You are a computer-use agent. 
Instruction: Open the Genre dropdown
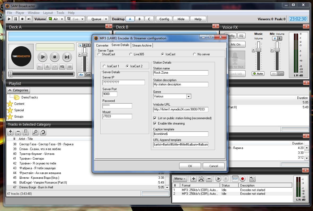click(x=188, y=97)
